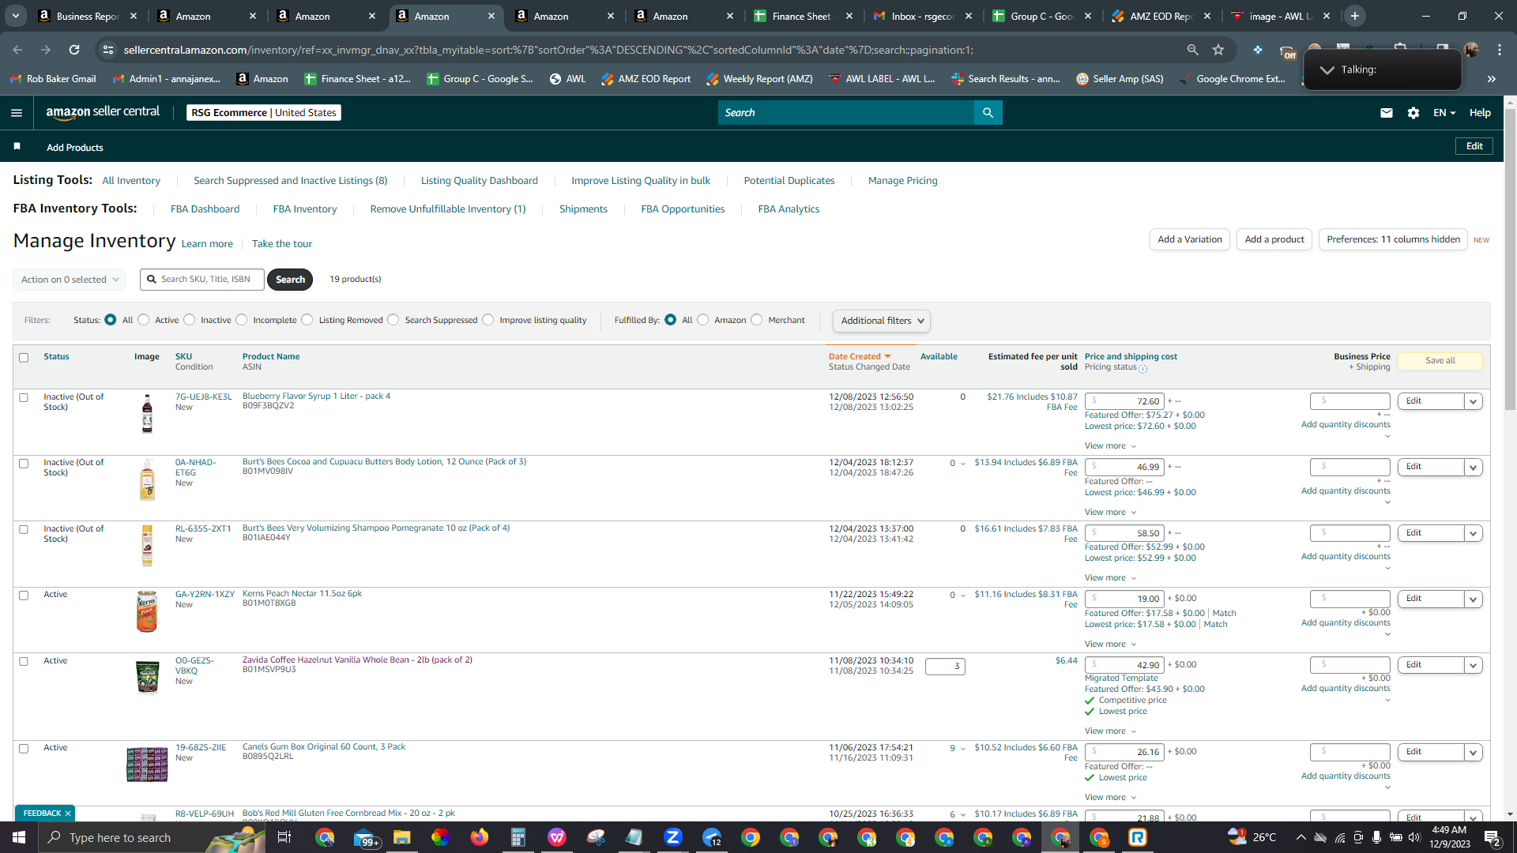Launch File Explorer from the taskbar
This screenshot has width=1517, height=853.
pyautogui.click(x=402, y=837)
